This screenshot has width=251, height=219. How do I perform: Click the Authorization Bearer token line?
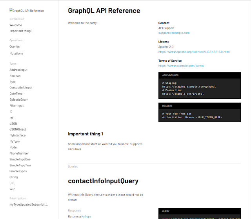pos(192,118)
